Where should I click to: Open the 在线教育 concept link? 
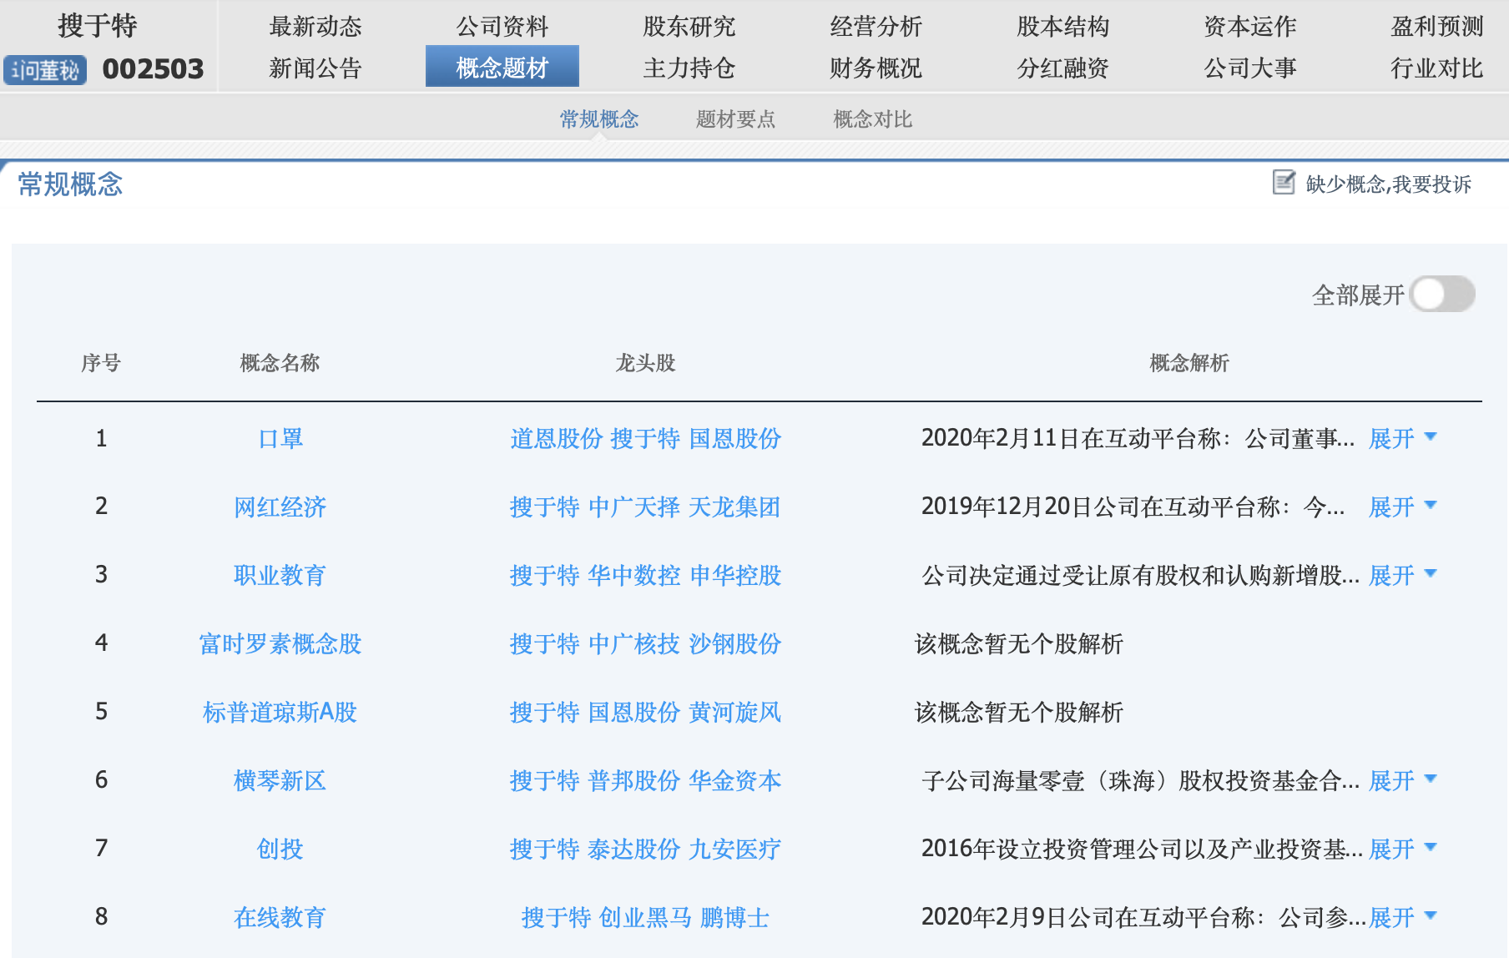(x=280, y=917)
